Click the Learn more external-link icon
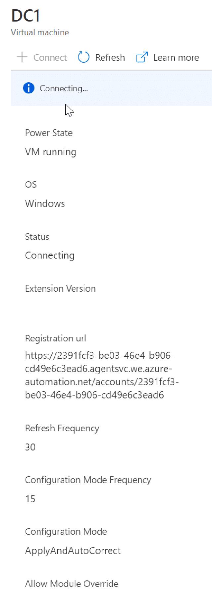 [142, 57]
